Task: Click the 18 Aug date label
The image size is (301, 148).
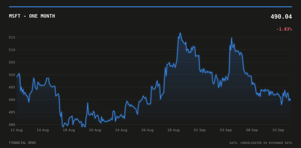Action: click(x=69, y=130)
